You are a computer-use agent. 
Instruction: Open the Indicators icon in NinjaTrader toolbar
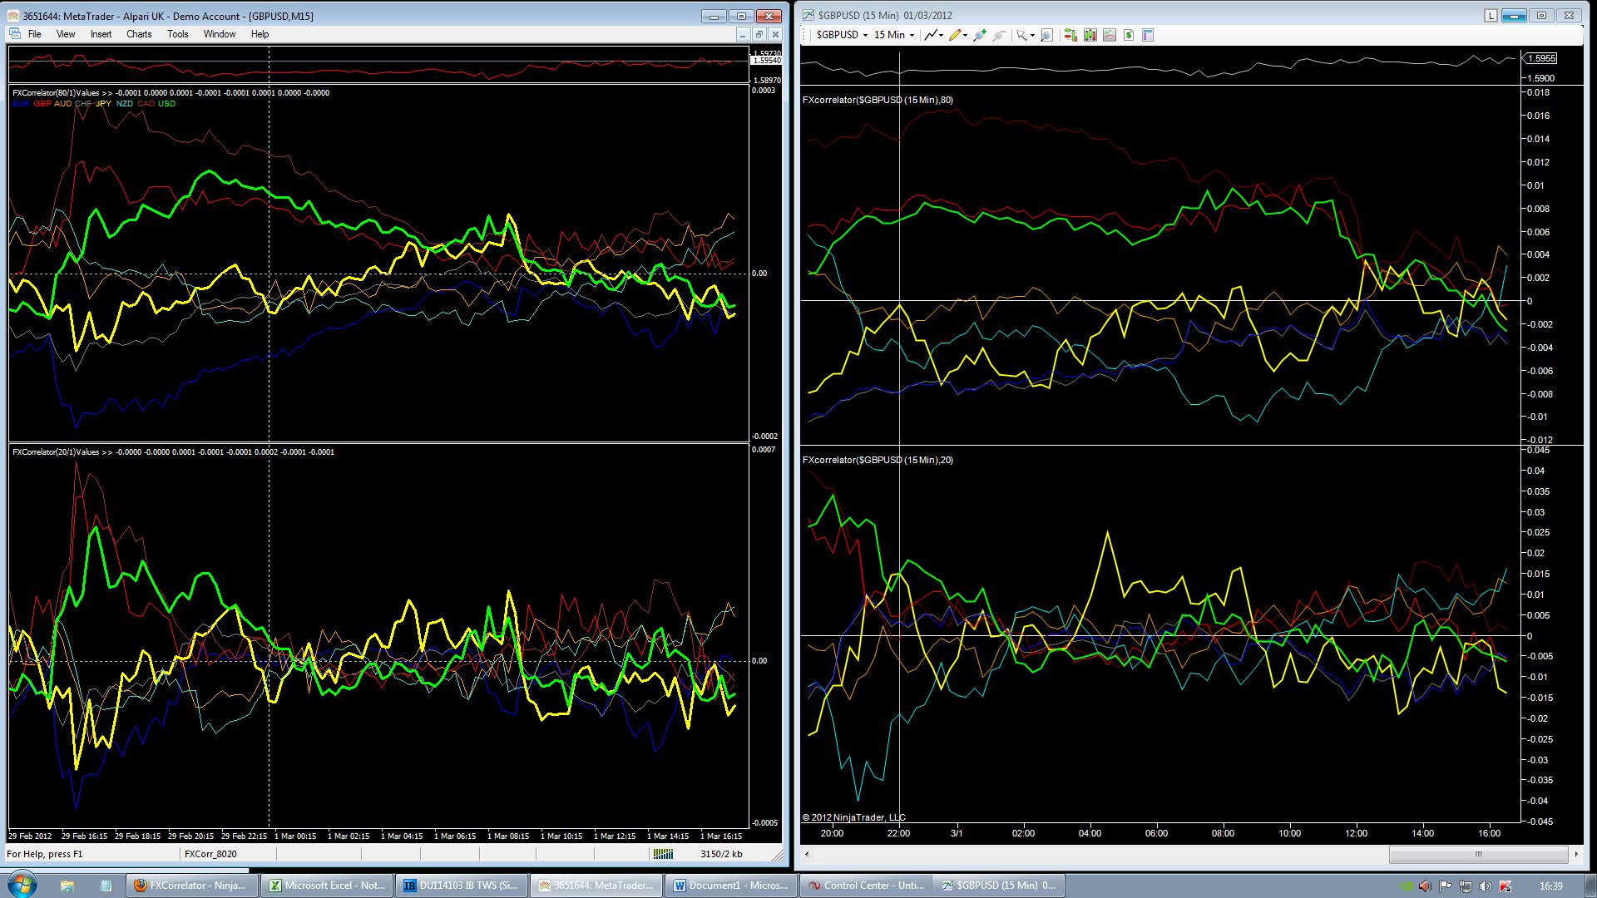coord(1110,35)
